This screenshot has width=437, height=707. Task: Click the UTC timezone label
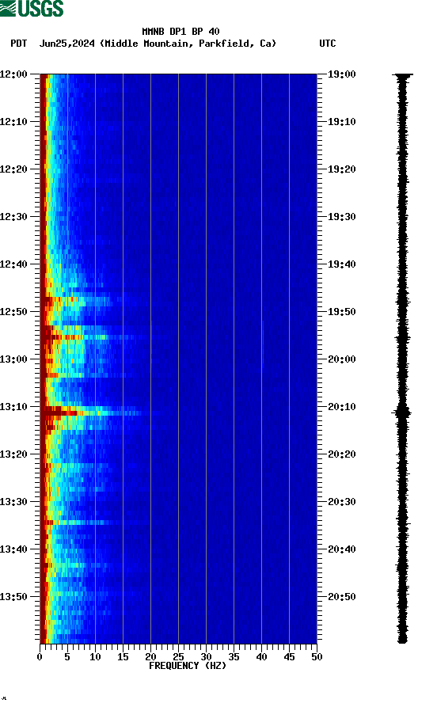328,44
